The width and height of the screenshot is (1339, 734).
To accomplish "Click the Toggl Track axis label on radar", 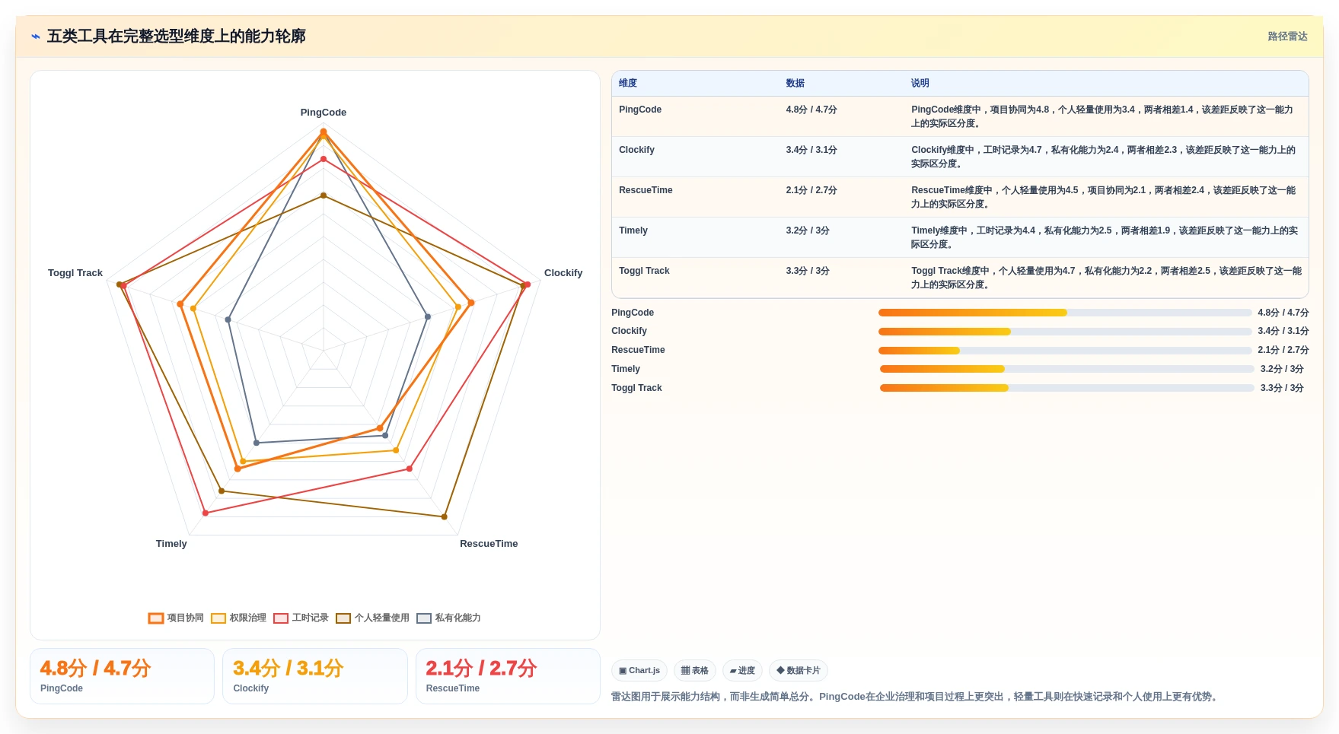I will click(x=75, y=272).
